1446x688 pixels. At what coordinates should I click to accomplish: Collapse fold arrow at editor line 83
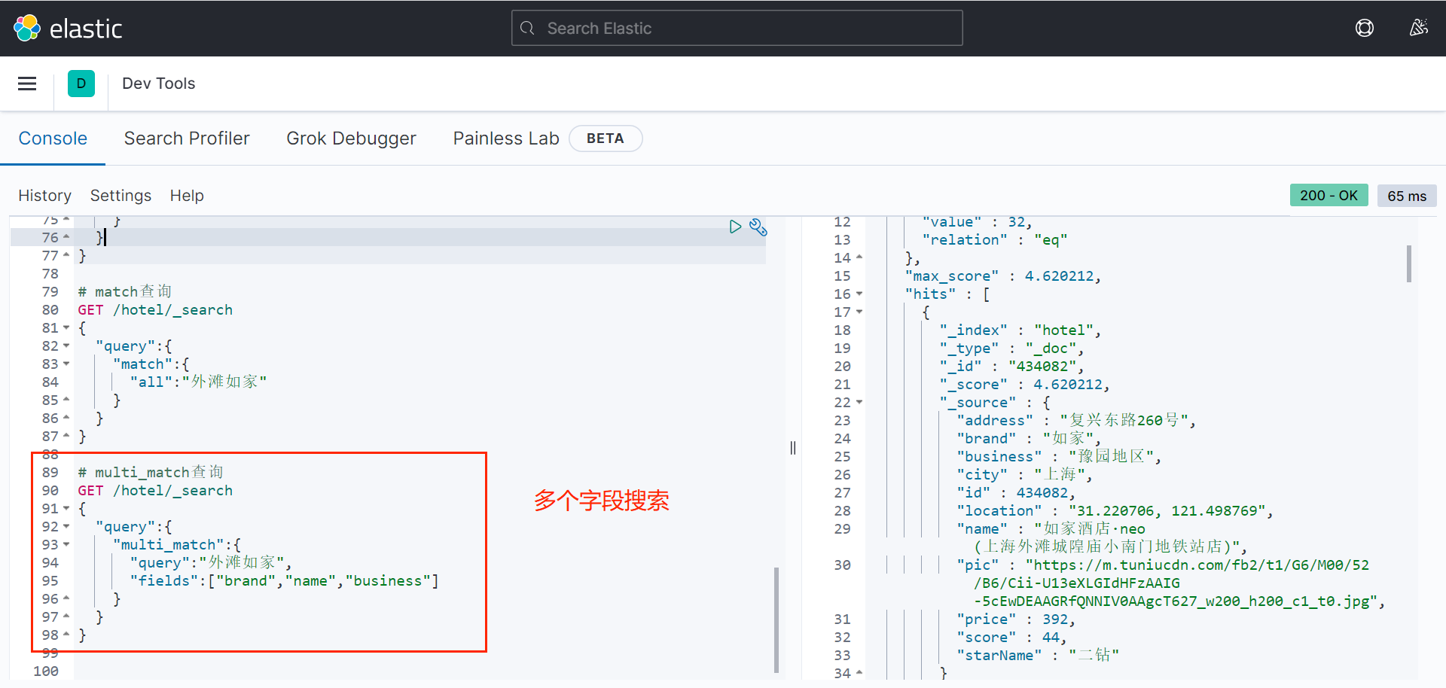click(x=66, y=364)
